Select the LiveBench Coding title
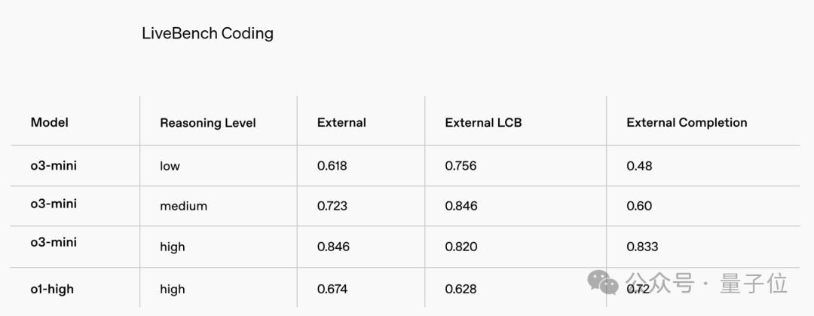 coord(207,33)
